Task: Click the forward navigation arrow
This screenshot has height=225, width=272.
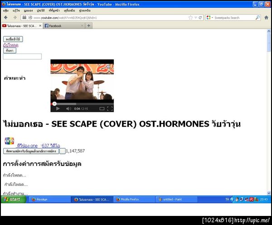Action: point(15,18)
